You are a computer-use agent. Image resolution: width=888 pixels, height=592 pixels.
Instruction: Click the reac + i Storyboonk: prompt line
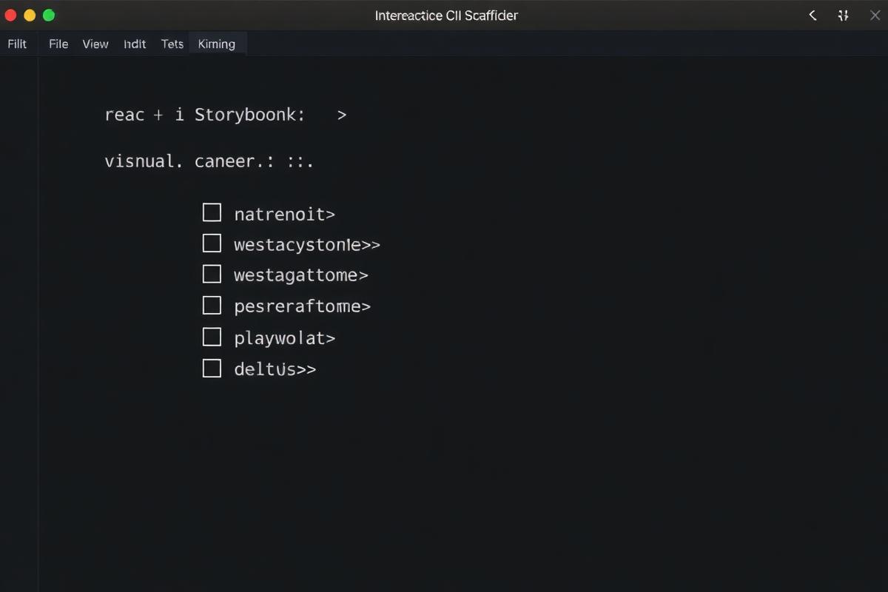pos(226,115)
